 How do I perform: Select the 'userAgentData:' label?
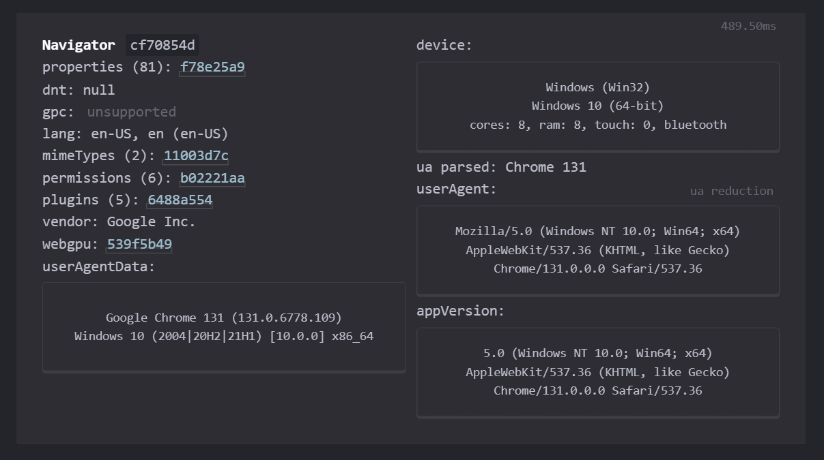tap(99, 266)
